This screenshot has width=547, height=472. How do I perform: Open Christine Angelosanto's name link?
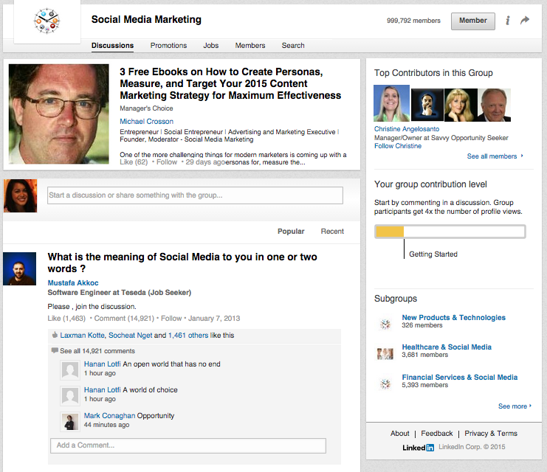pos(407,129)
